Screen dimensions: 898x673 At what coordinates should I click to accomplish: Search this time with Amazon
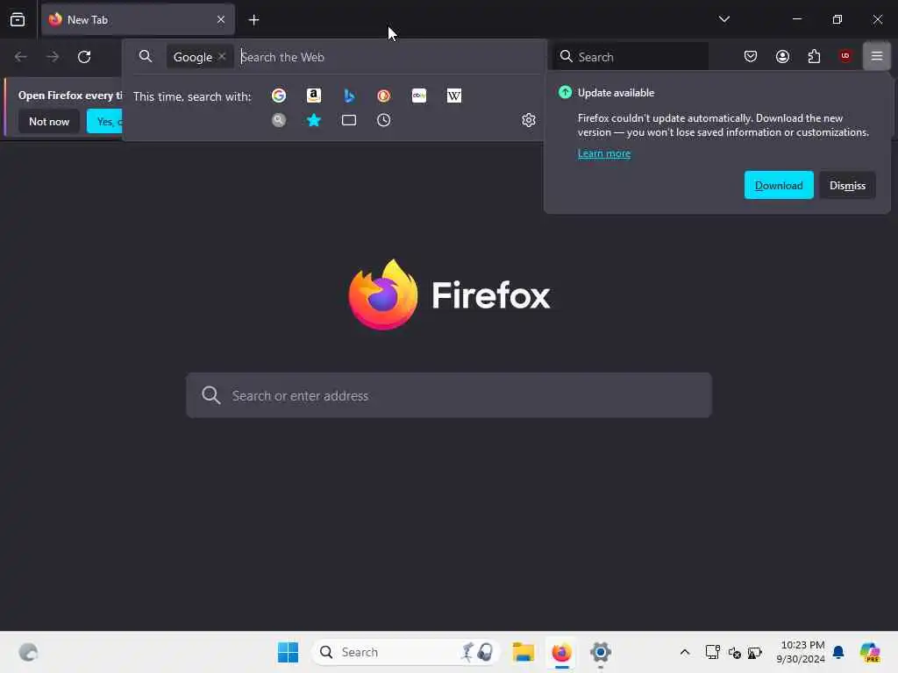[314, 96]
